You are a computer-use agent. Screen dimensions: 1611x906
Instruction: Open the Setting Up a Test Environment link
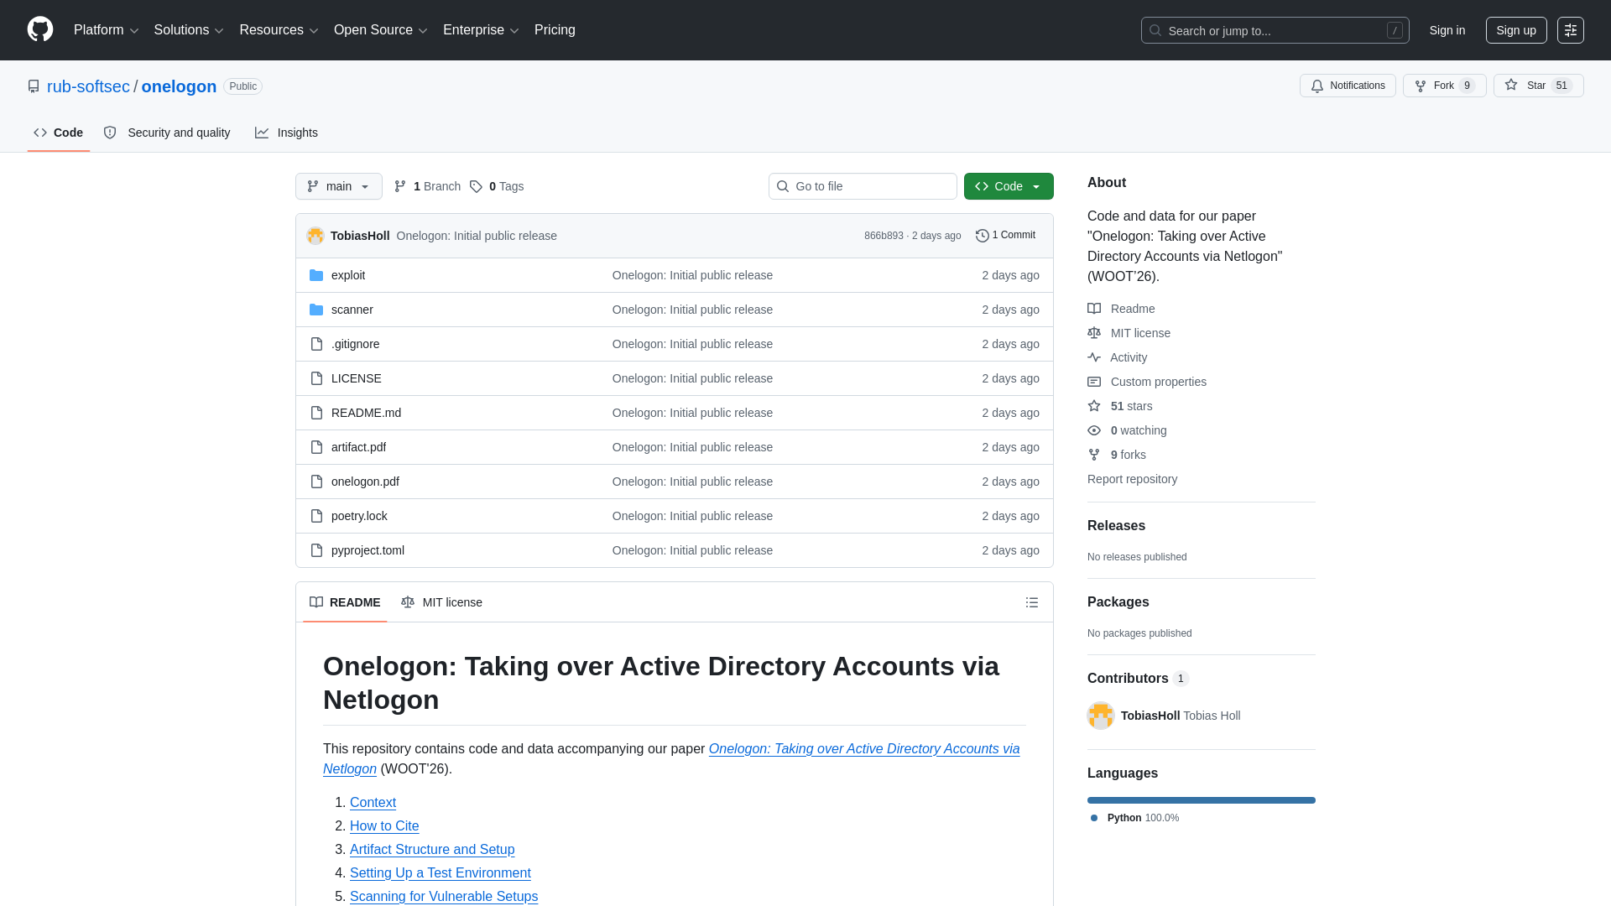441,873
